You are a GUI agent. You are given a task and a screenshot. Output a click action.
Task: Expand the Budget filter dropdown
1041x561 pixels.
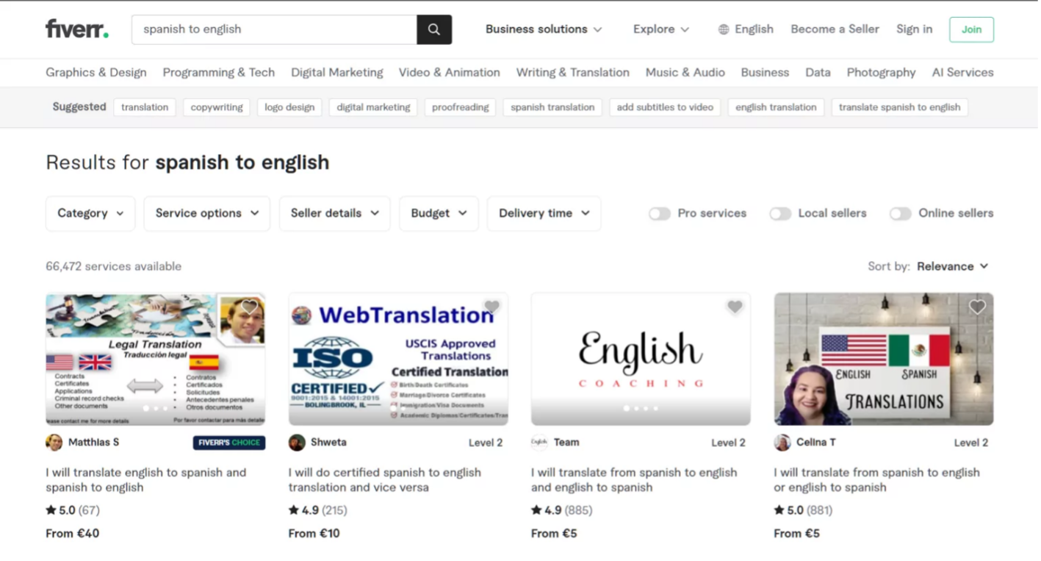click(x=439, y=213)
